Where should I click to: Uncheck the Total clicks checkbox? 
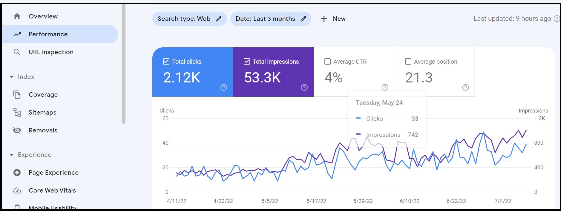166,62
